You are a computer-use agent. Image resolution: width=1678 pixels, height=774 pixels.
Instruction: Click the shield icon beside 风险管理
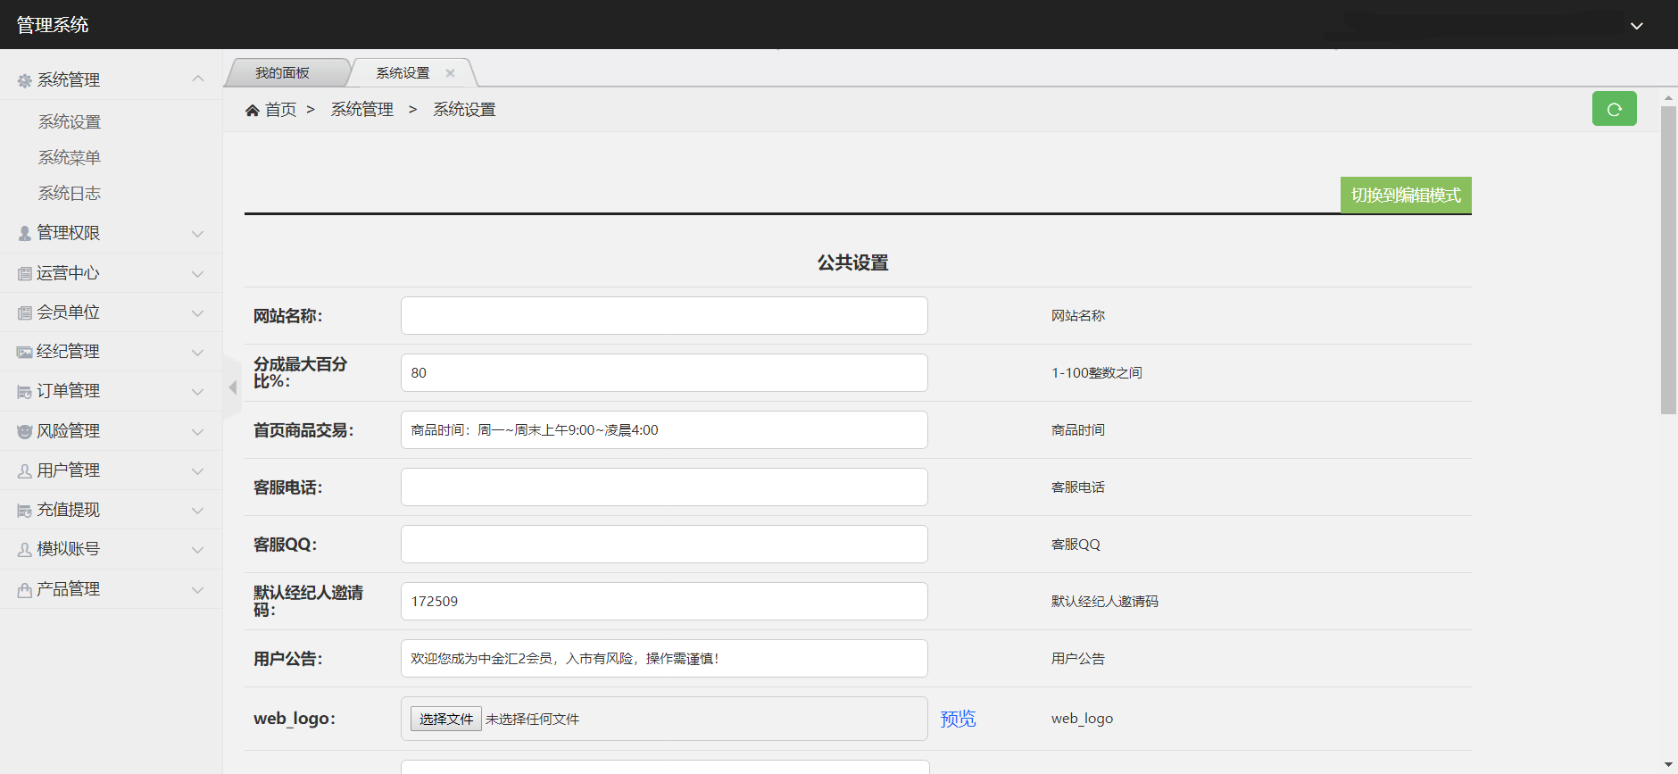(x=24, y=431)
